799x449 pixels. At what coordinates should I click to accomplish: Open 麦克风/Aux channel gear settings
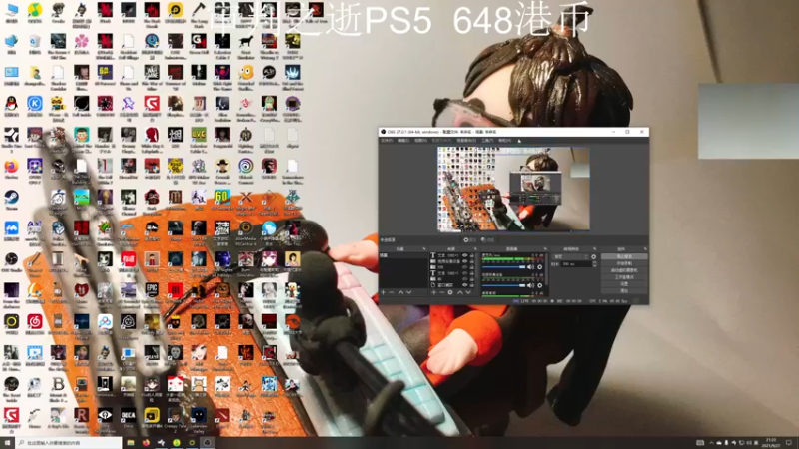click(539, 267)
